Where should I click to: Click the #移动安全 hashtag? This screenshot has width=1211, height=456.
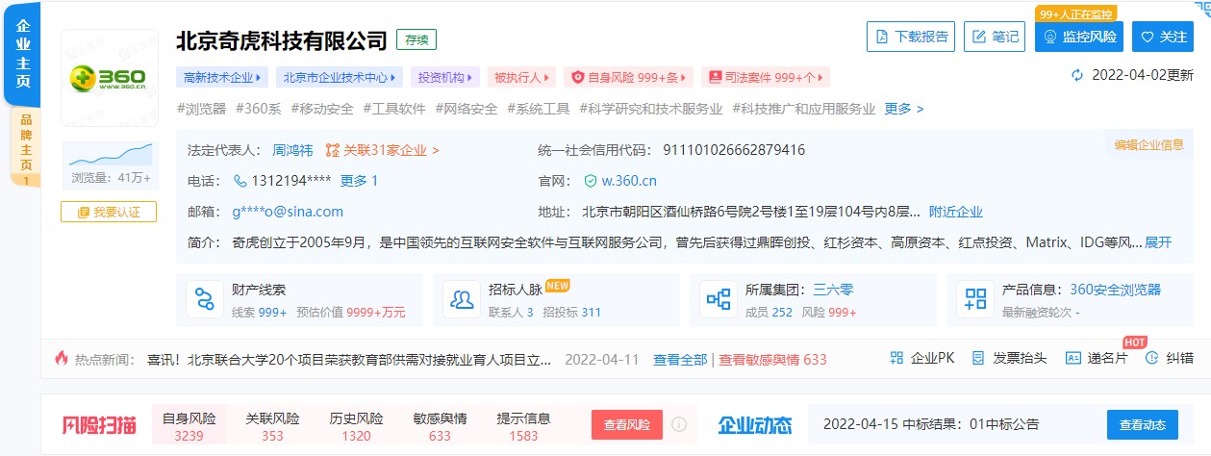point(322,109)
